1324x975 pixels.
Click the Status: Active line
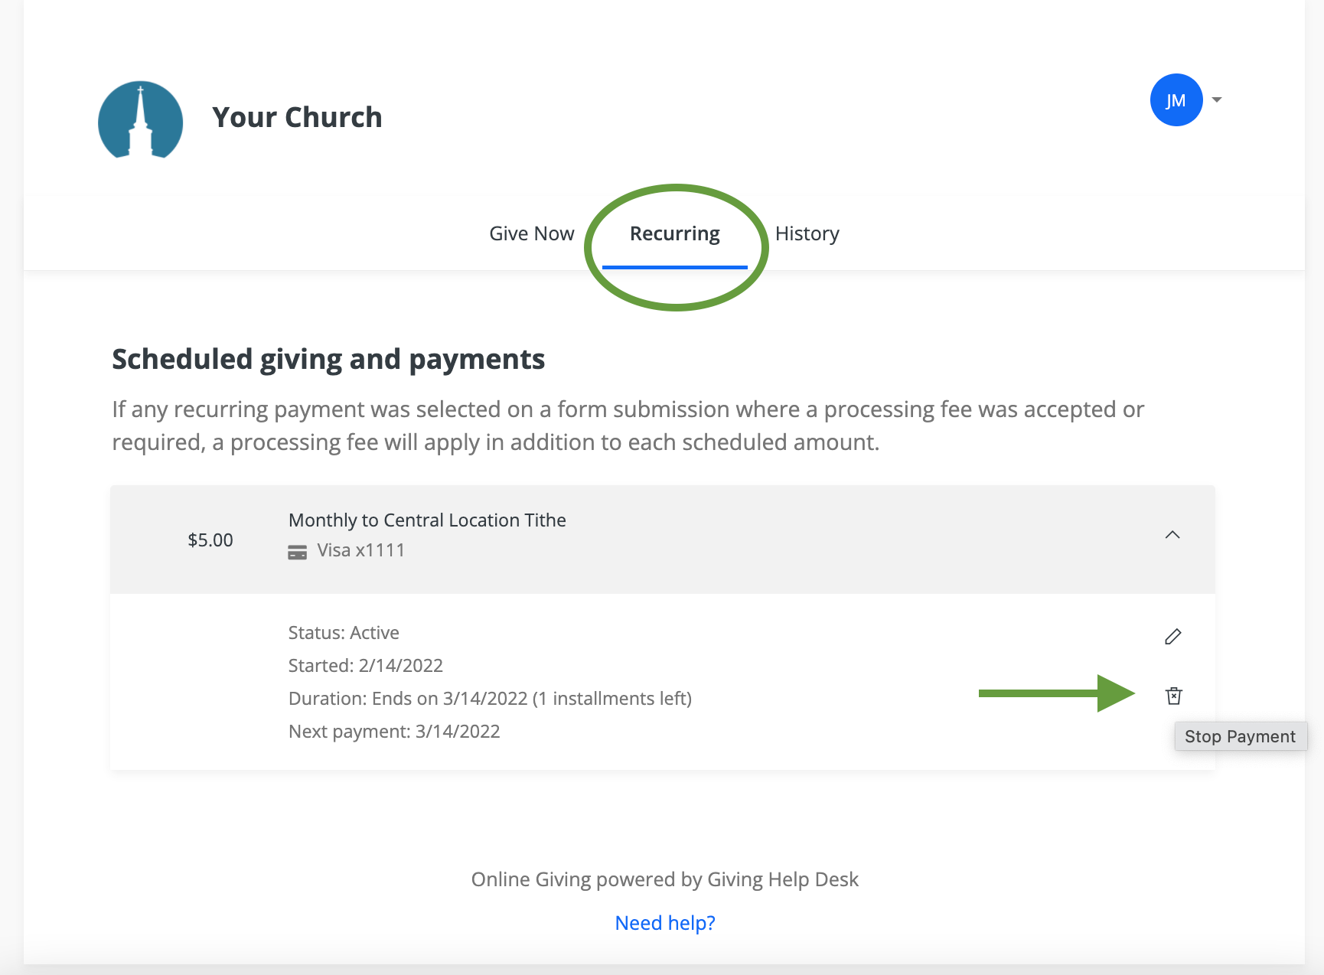click(344, 633)
